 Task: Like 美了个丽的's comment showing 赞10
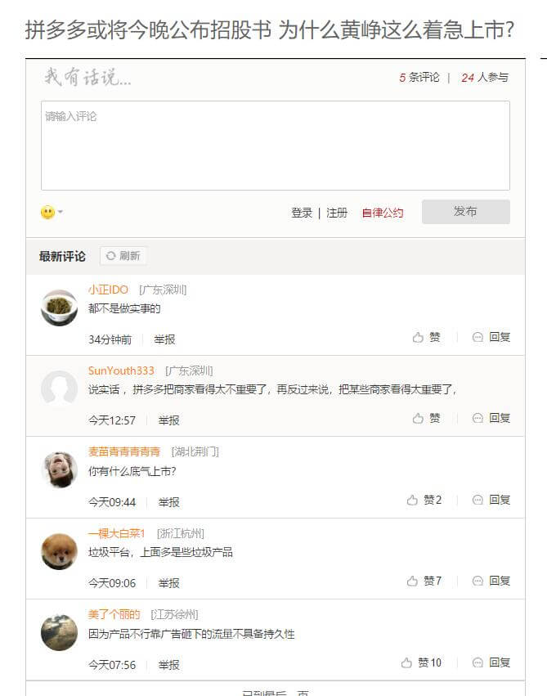coord(421,662)
